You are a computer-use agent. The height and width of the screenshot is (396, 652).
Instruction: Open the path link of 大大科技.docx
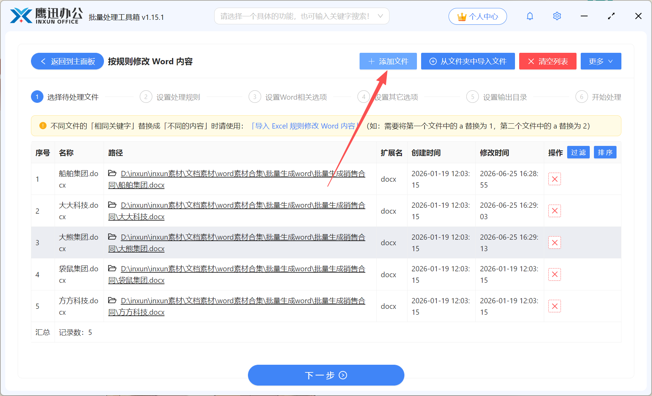pos(237,211)
